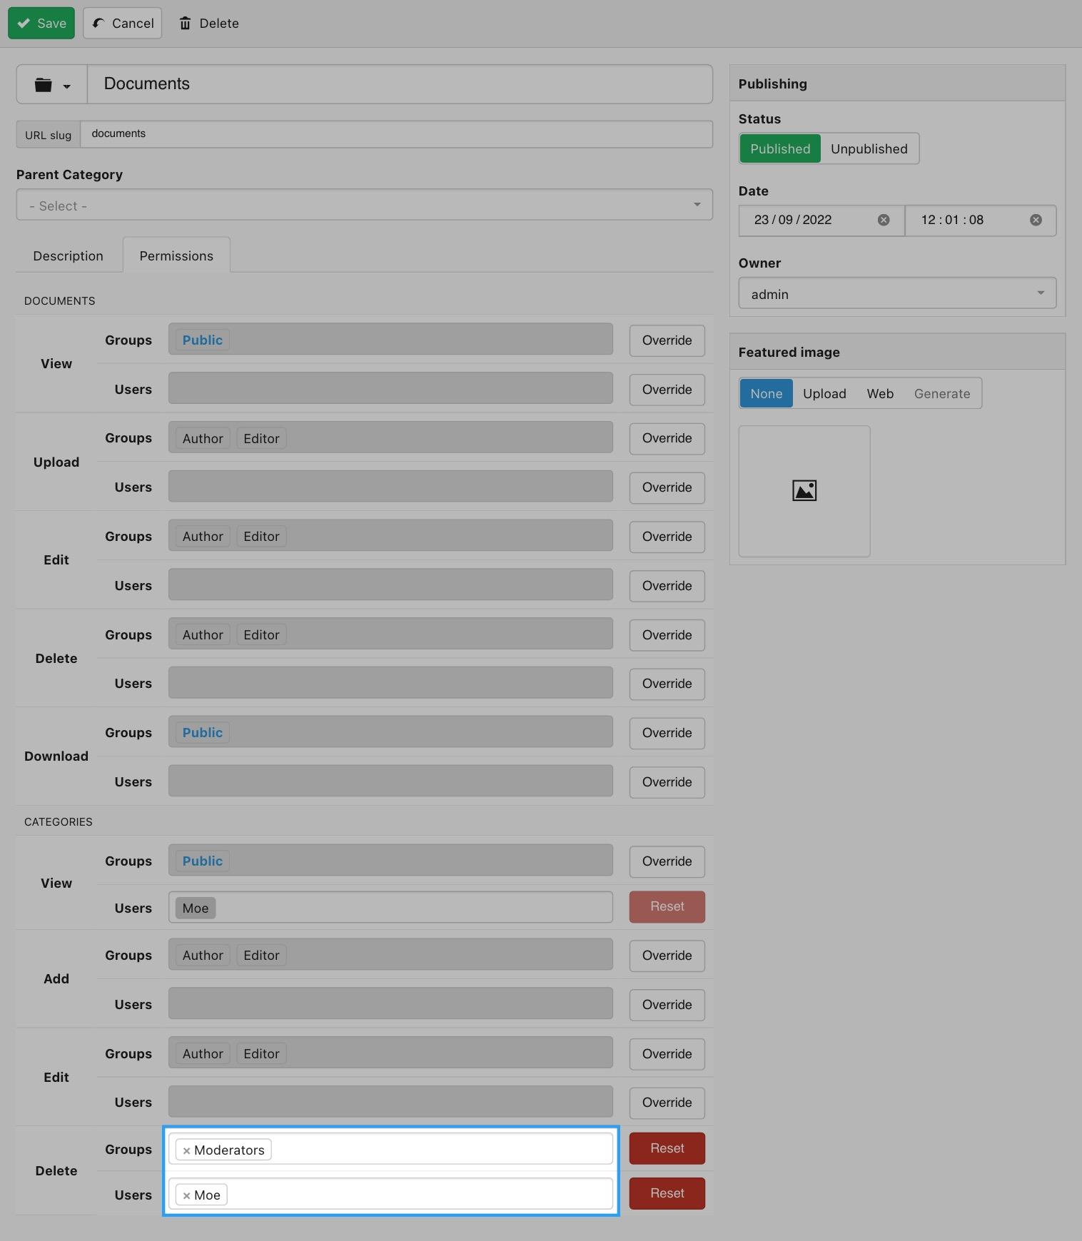
Task: Click the Categories Delete Users tag field
Action: [390, 1194]
